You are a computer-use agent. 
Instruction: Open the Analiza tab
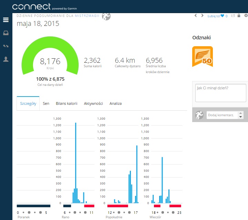(115, 103)
